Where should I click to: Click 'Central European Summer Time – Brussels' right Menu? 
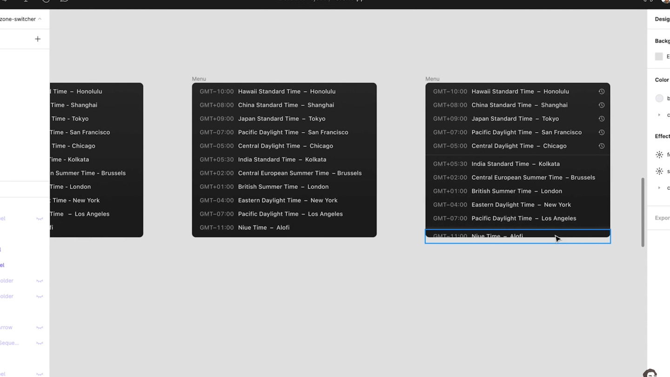[x=533, y=177]
